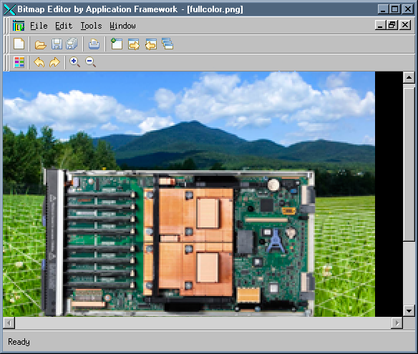Open the color palette grid icon
Screen dimensions: 418x354
point(19,62)
